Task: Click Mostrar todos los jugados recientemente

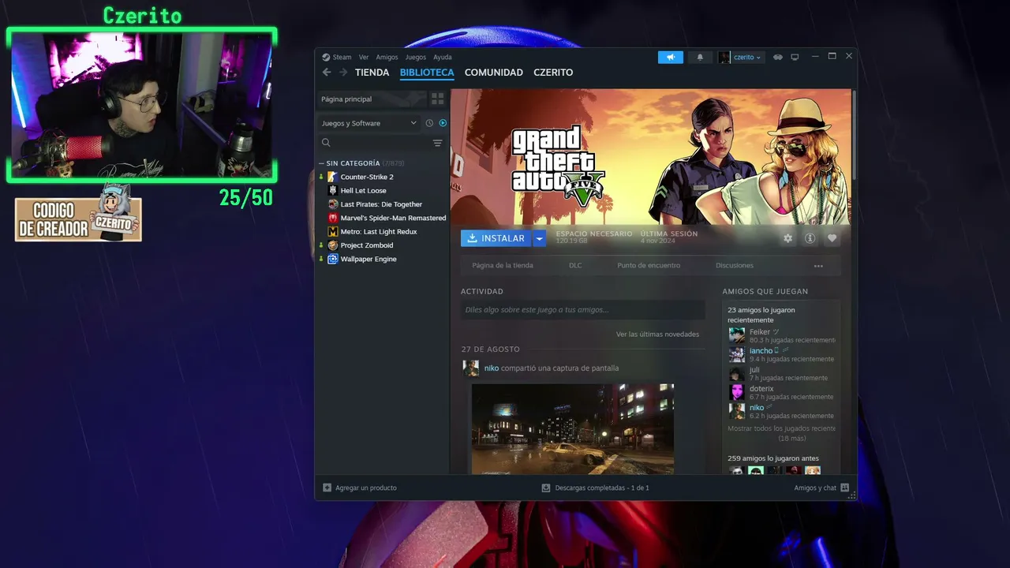Action: click(781, 433)
